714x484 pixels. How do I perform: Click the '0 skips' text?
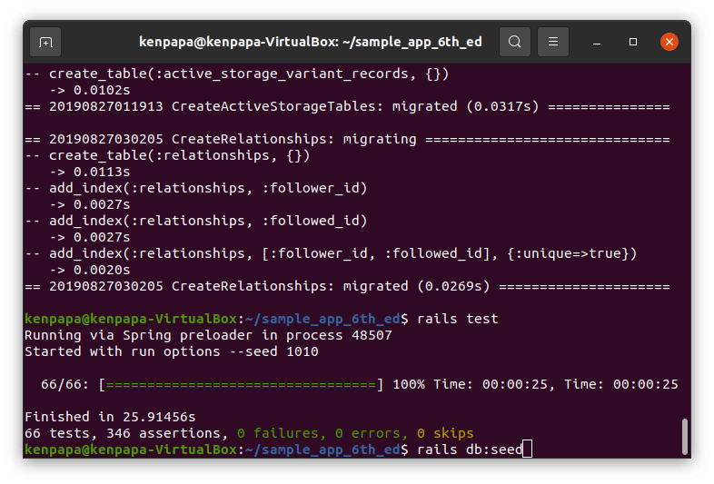[x=445, y=433]
